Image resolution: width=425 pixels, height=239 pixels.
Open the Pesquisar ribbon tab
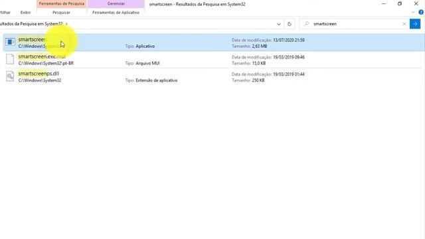click(61, 13)
